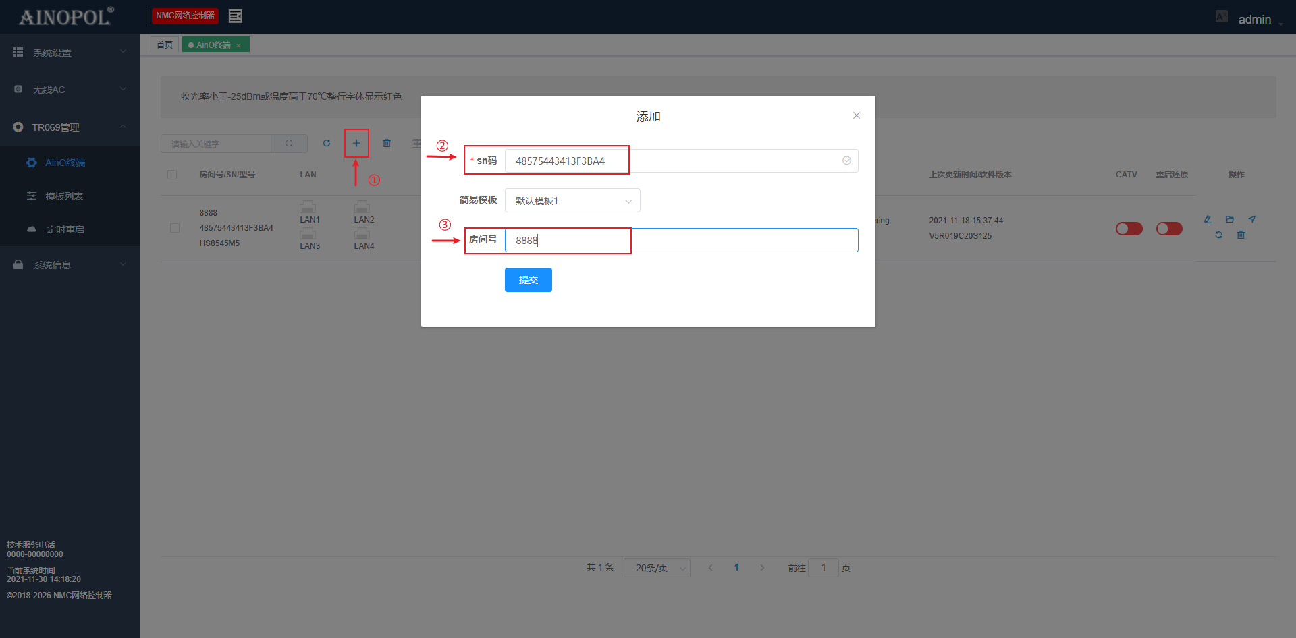This screenshot has height=638, width=1296.
Task: Toggle the 重启还原 switch for device 8888
Action: coord(1169,229)
